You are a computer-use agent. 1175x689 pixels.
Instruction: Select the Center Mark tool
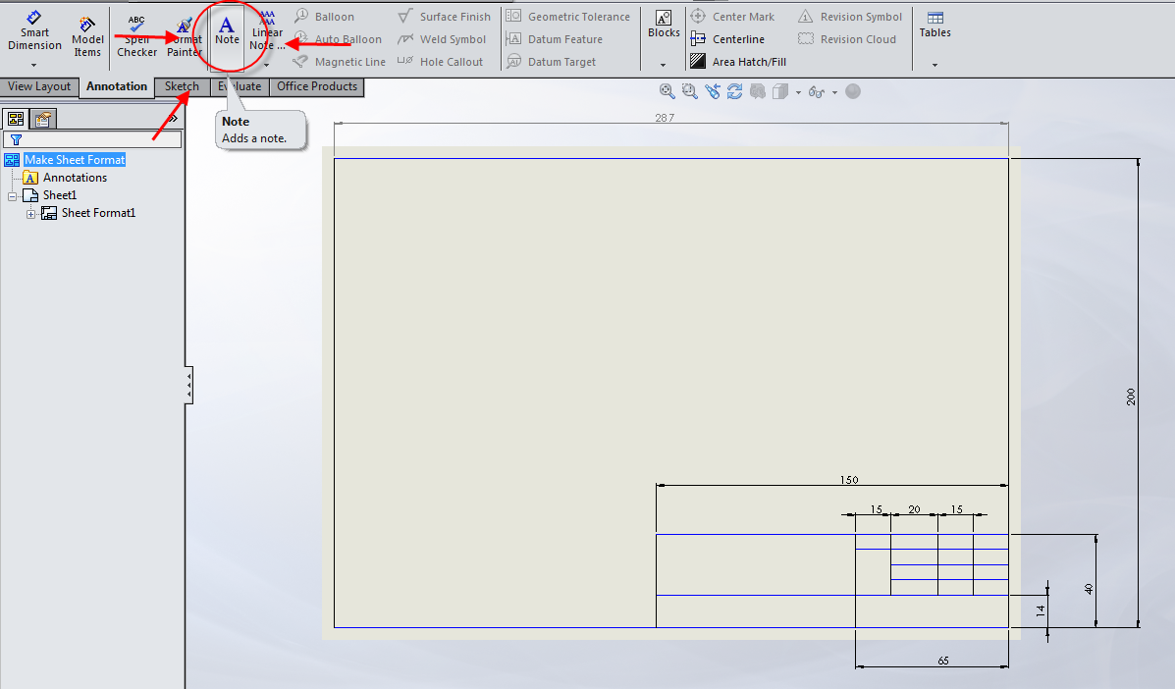tap(734, 16)
